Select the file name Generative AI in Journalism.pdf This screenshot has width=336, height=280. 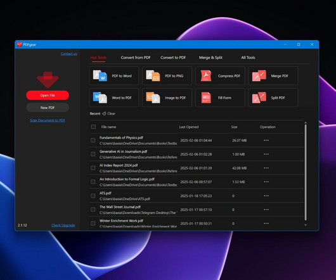(124, 151)
